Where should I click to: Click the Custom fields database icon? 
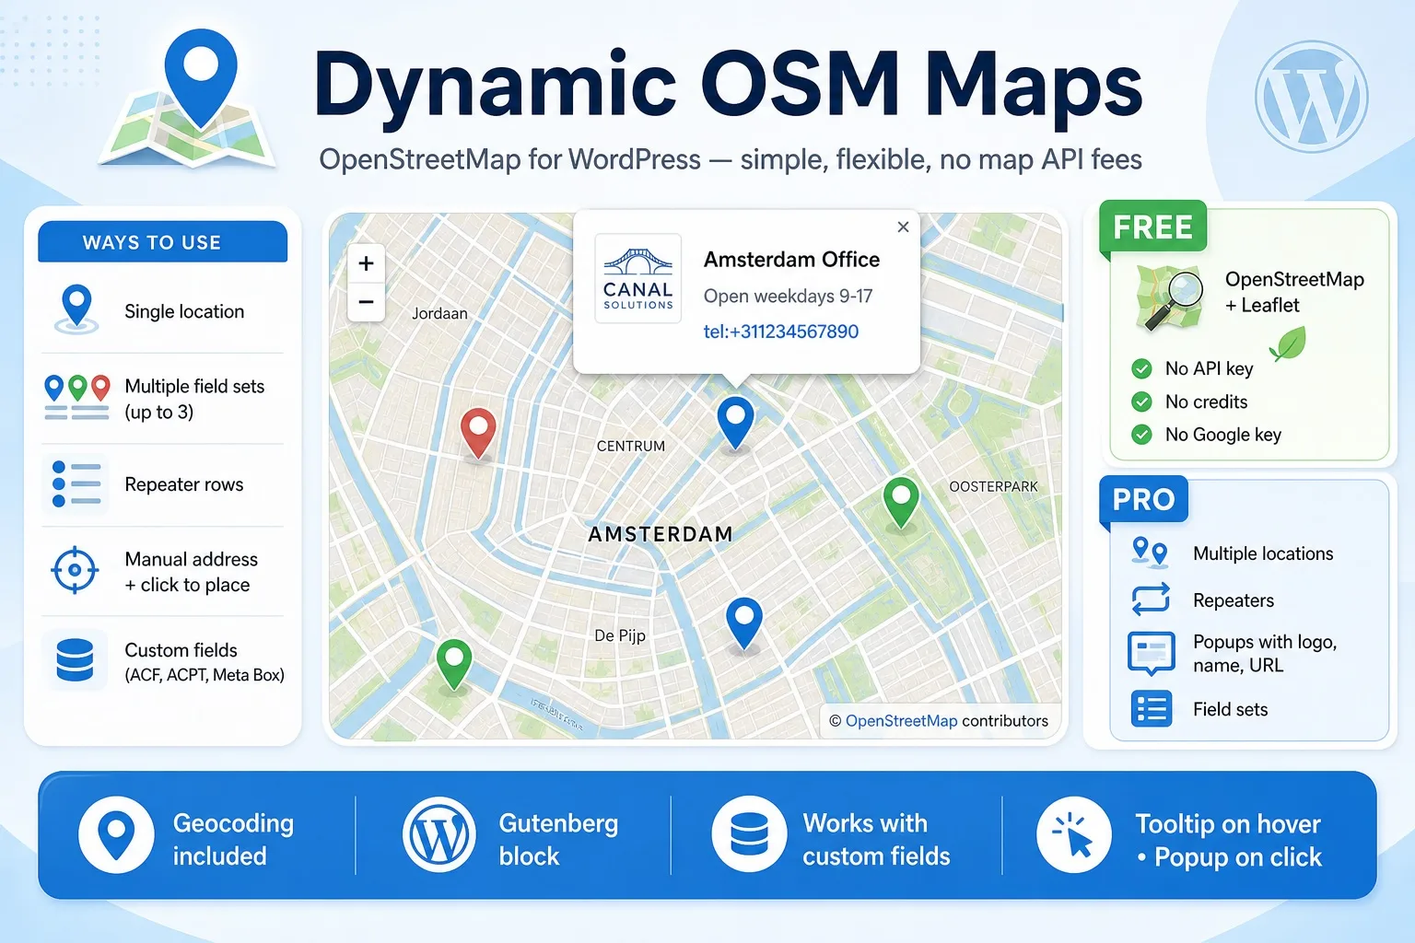75,659
